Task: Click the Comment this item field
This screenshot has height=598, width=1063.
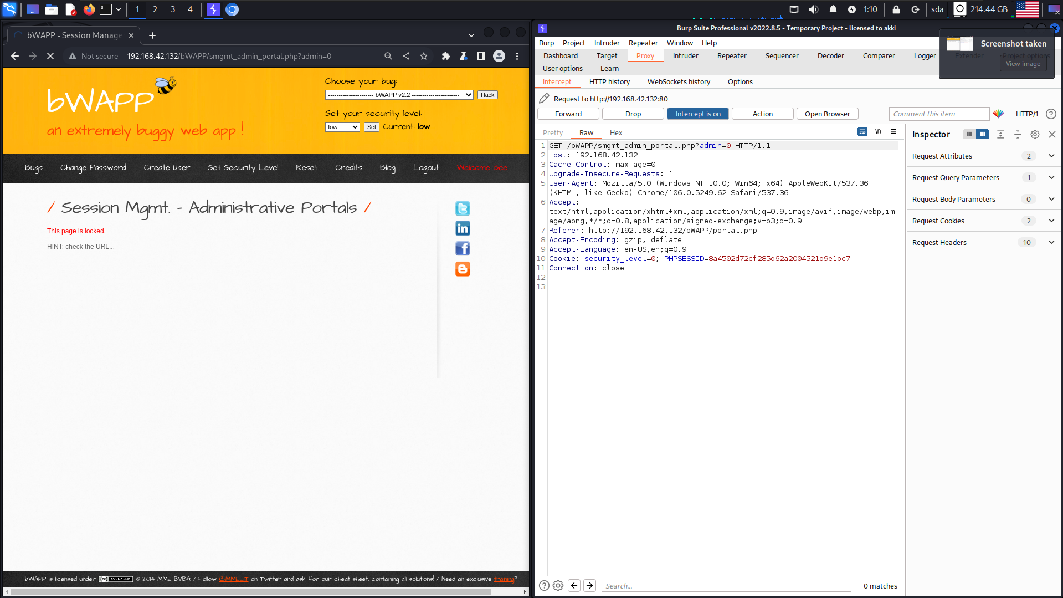Action: 938,114
